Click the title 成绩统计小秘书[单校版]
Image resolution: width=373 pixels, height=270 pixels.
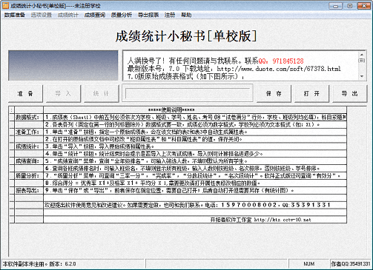pos(186,36)
